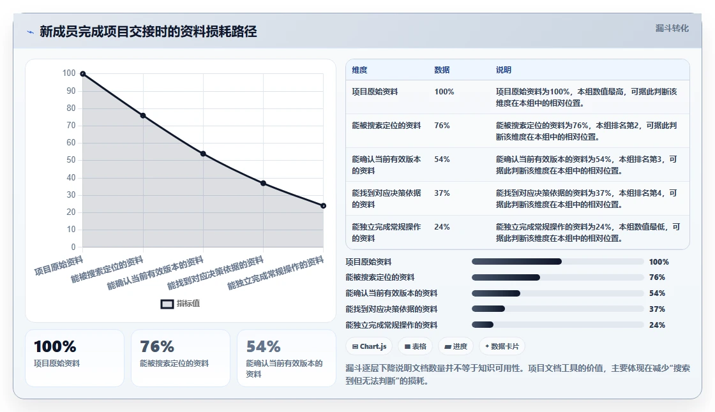715x412 pixels.
Task: Click the 能独立完成常规操作的资料 progress bar
Action: point(558,325)
